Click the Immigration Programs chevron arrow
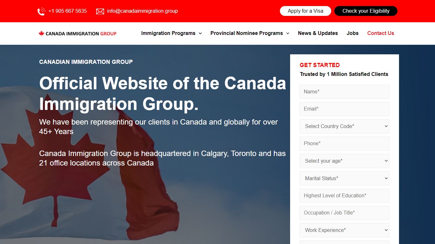Screen dimensions: 435x244 200,33
